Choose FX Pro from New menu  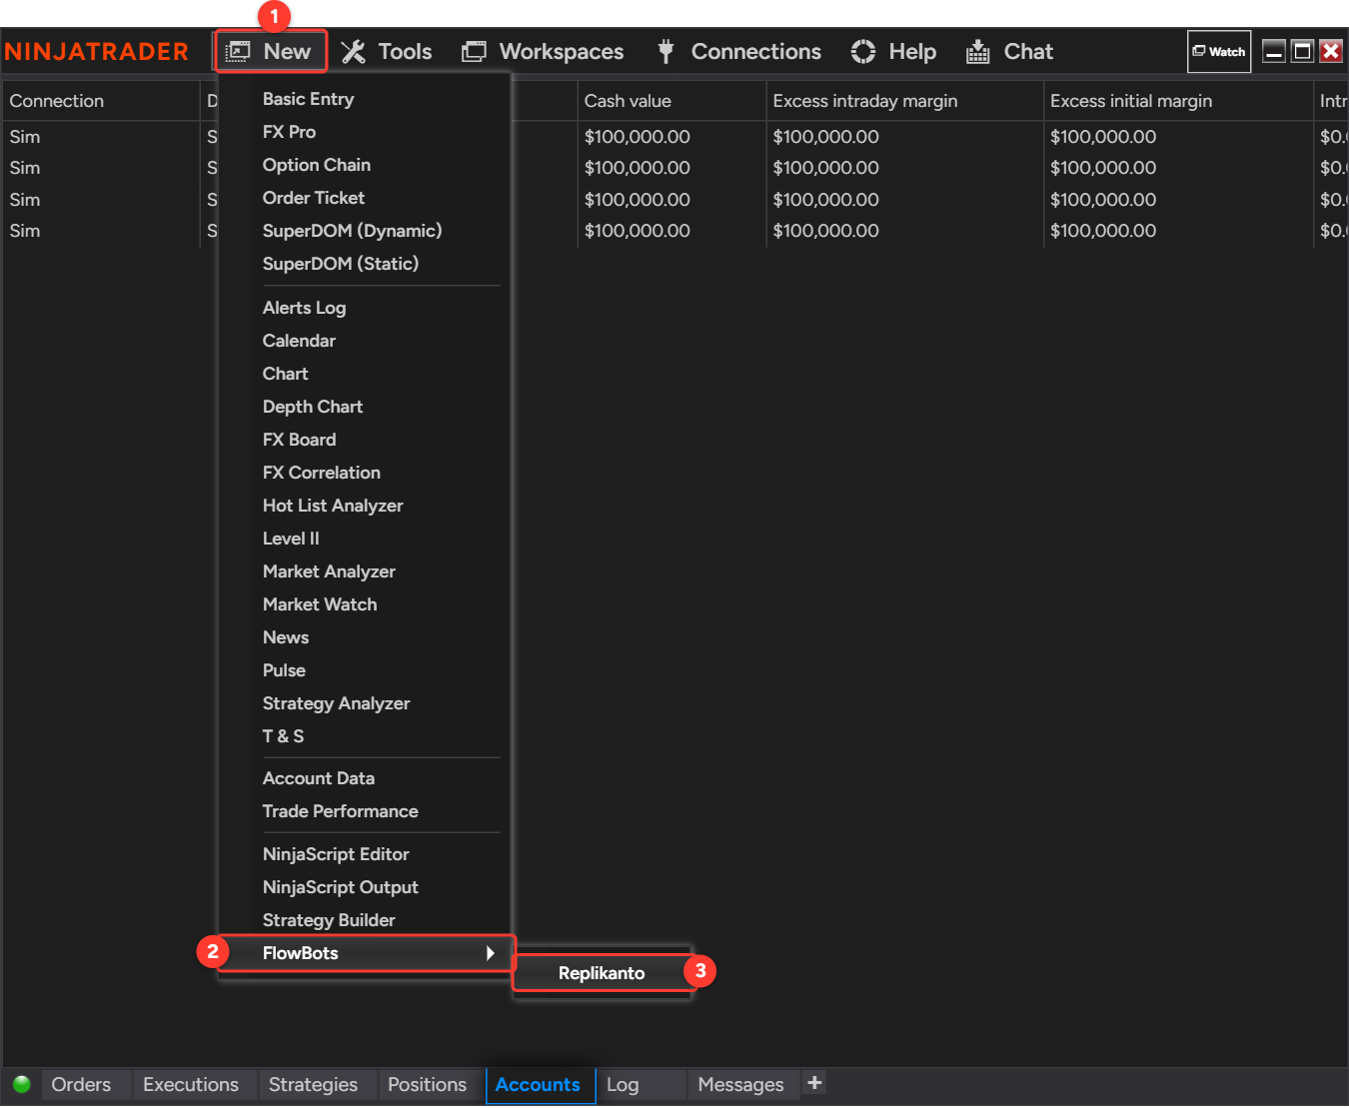tap(289, 132)
